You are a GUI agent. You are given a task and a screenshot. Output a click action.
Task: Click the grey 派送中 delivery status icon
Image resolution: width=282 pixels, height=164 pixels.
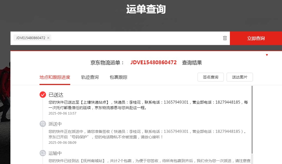[43, 124]
